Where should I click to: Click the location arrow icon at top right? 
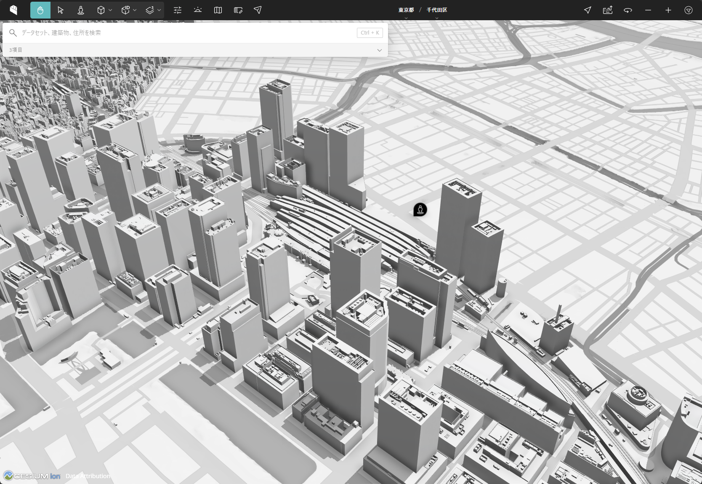588,10
